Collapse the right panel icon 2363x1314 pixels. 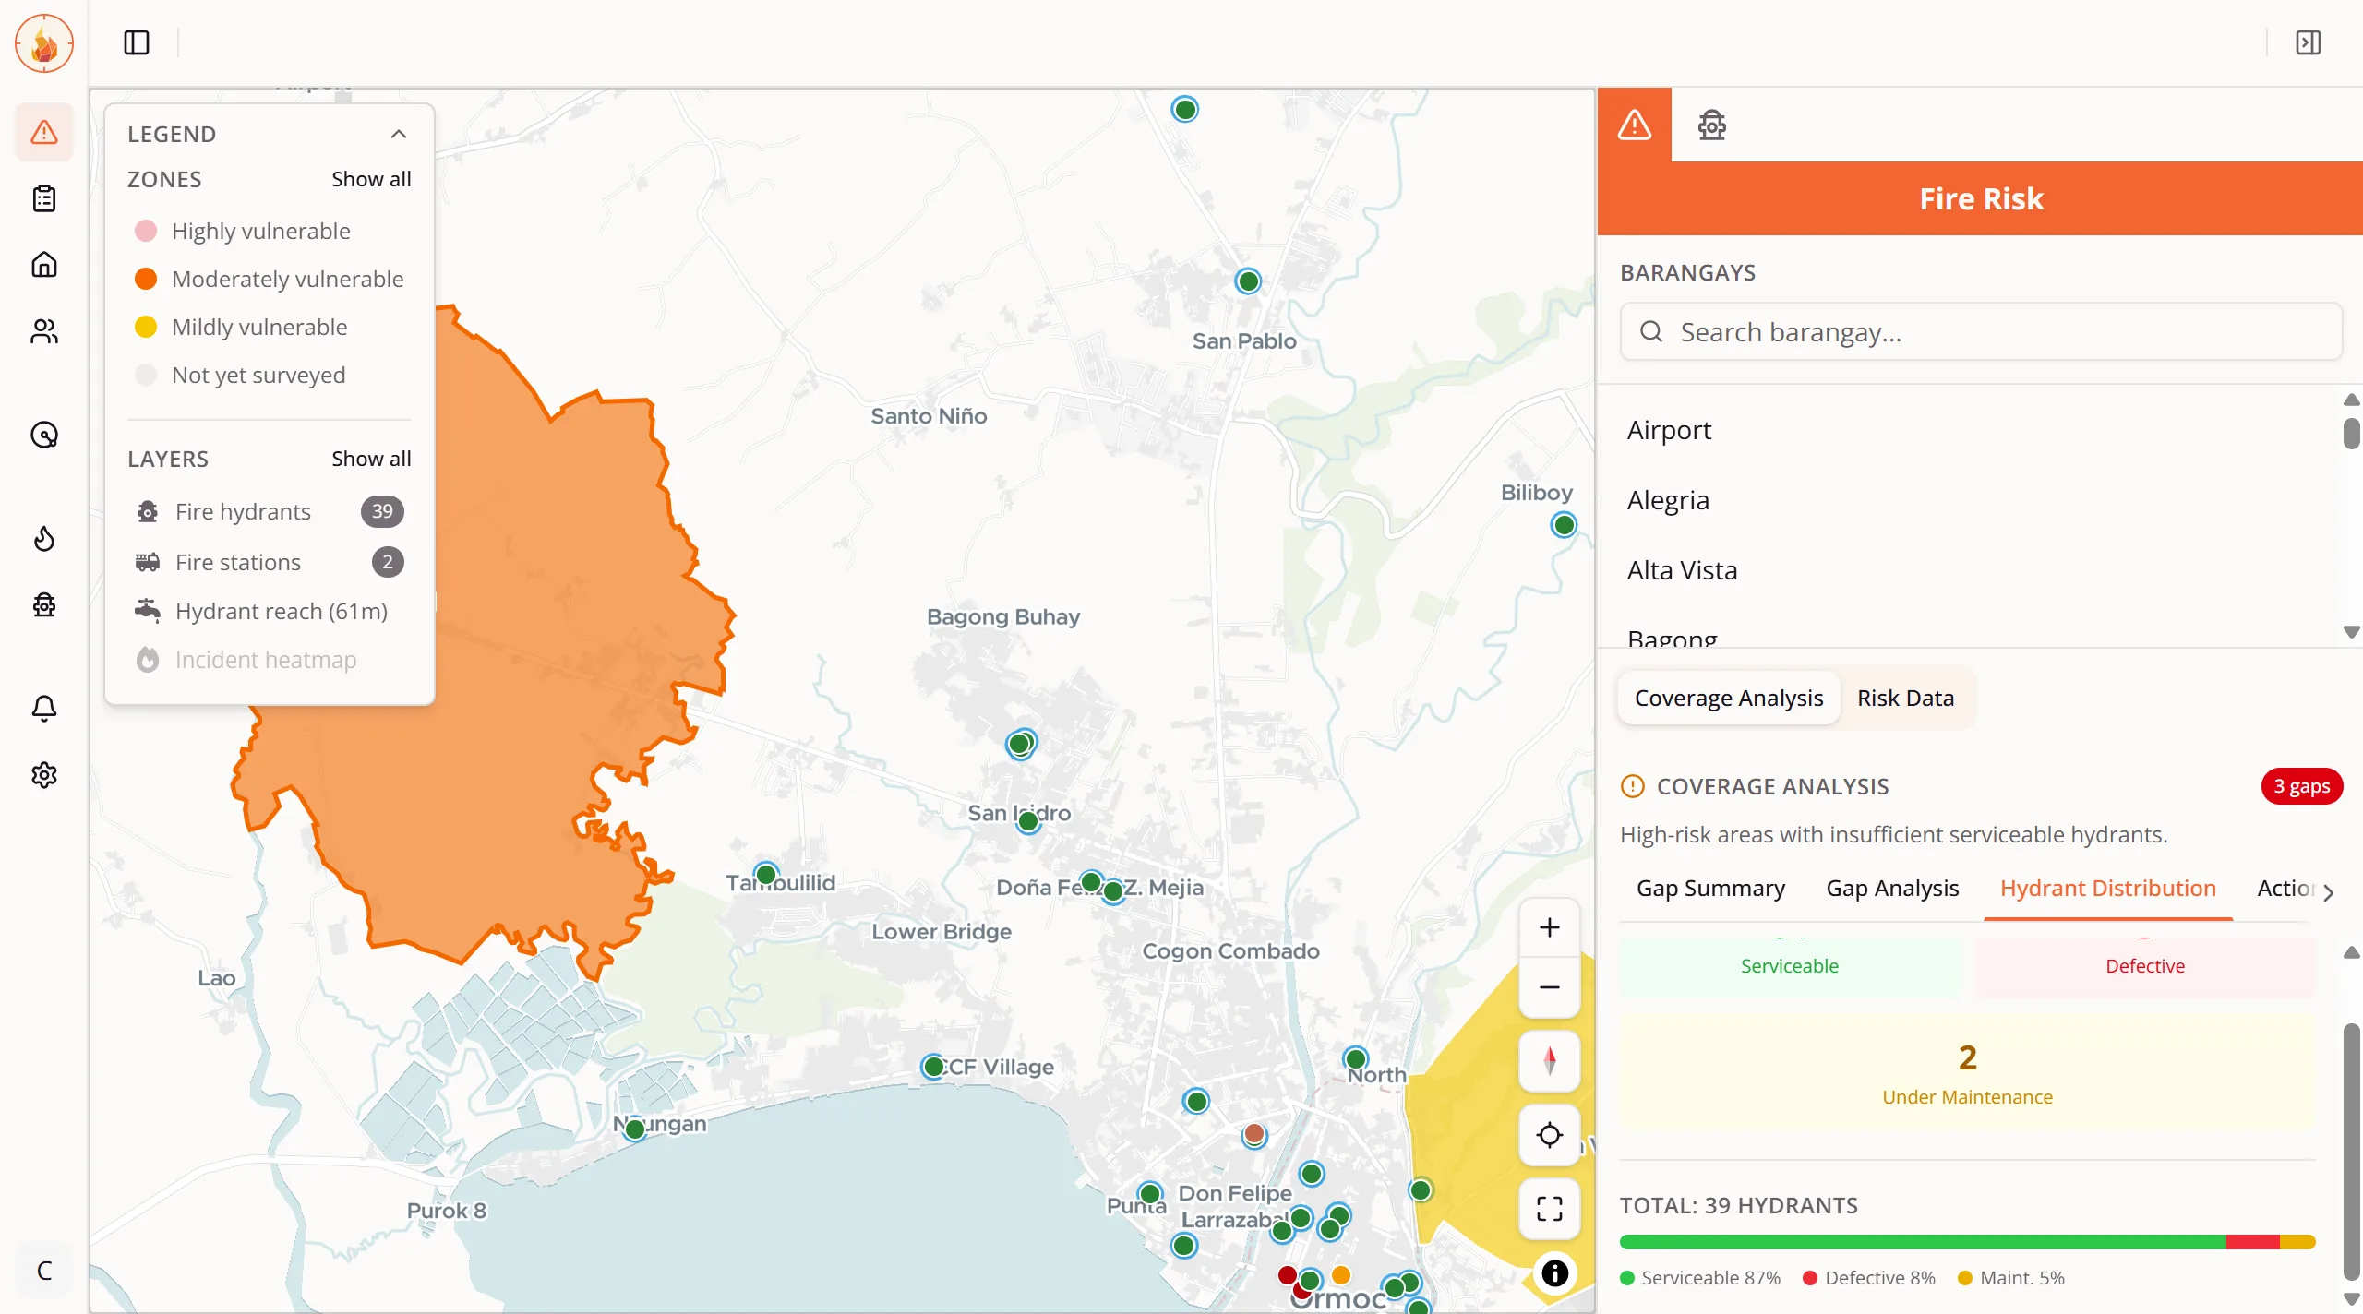point(2308,42)
